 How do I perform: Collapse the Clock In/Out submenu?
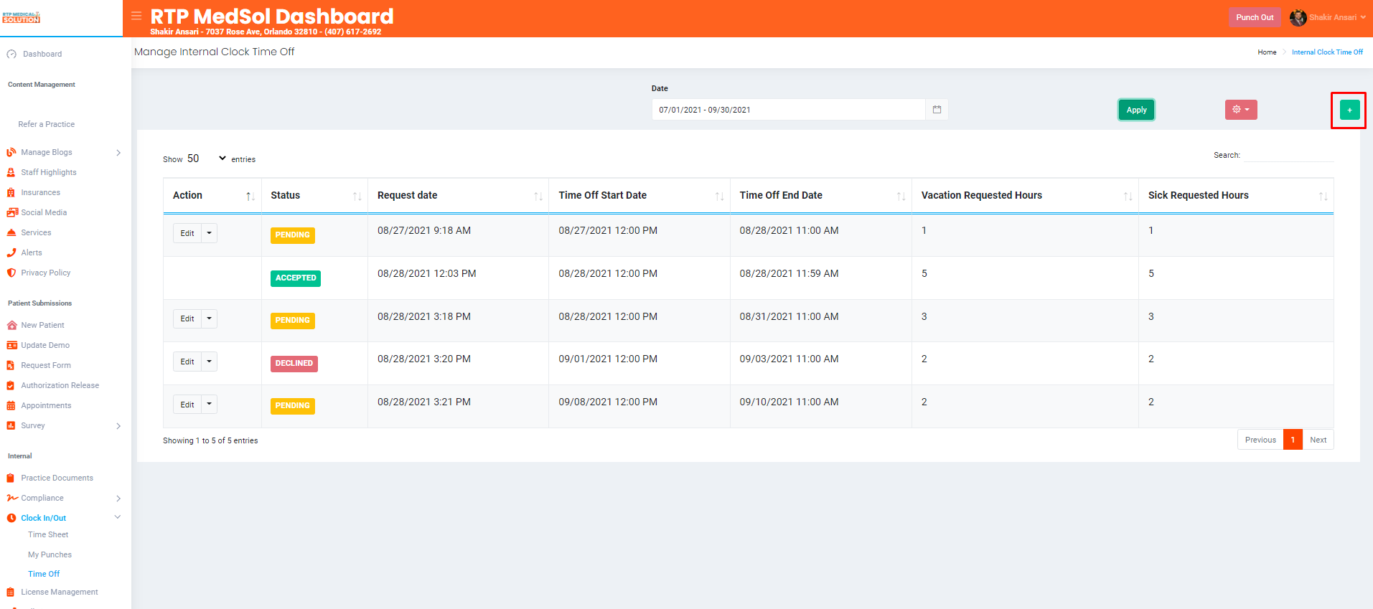click(x=118, y=517)
